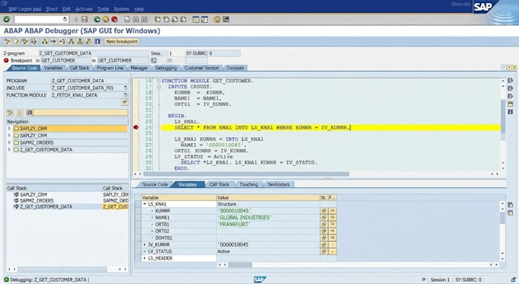Collapse FUNCTION MODULE code block on line 16
Screen dimensions: 519x284
click(x=159, y=81)
